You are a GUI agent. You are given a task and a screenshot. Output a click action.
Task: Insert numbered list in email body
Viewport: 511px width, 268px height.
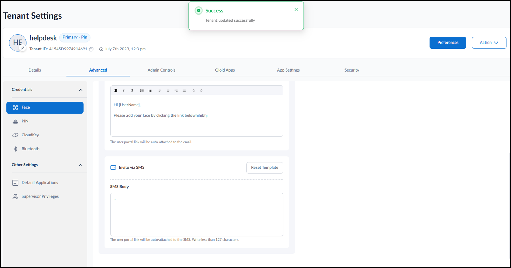pos(150,90)
